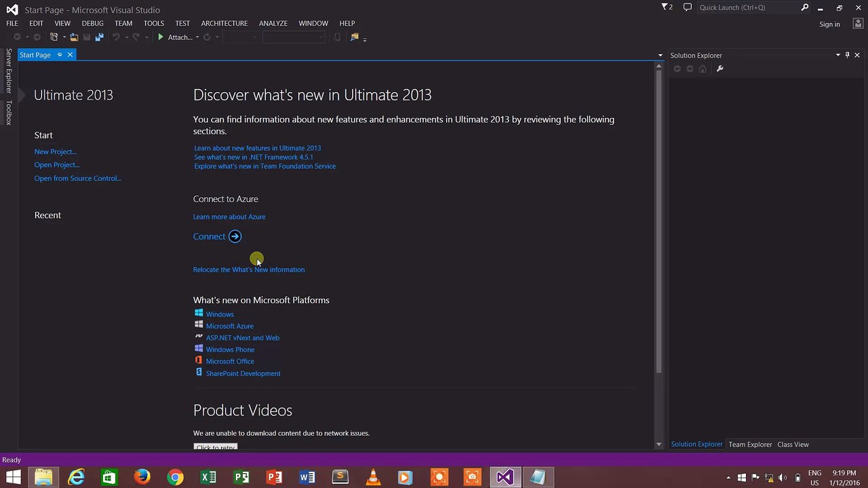This screenshot has width=868, height=488.
Task: Close the Start Page tab
Action: (69, 55)
